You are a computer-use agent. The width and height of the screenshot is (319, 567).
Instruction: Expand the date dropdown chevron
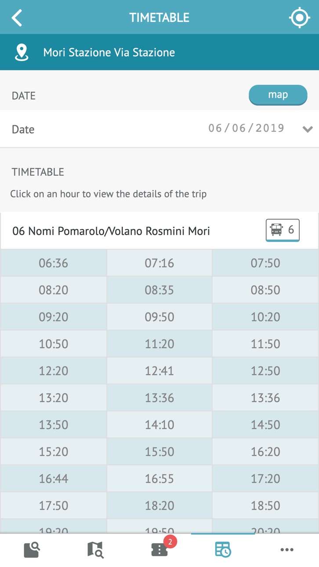(308, 129)
